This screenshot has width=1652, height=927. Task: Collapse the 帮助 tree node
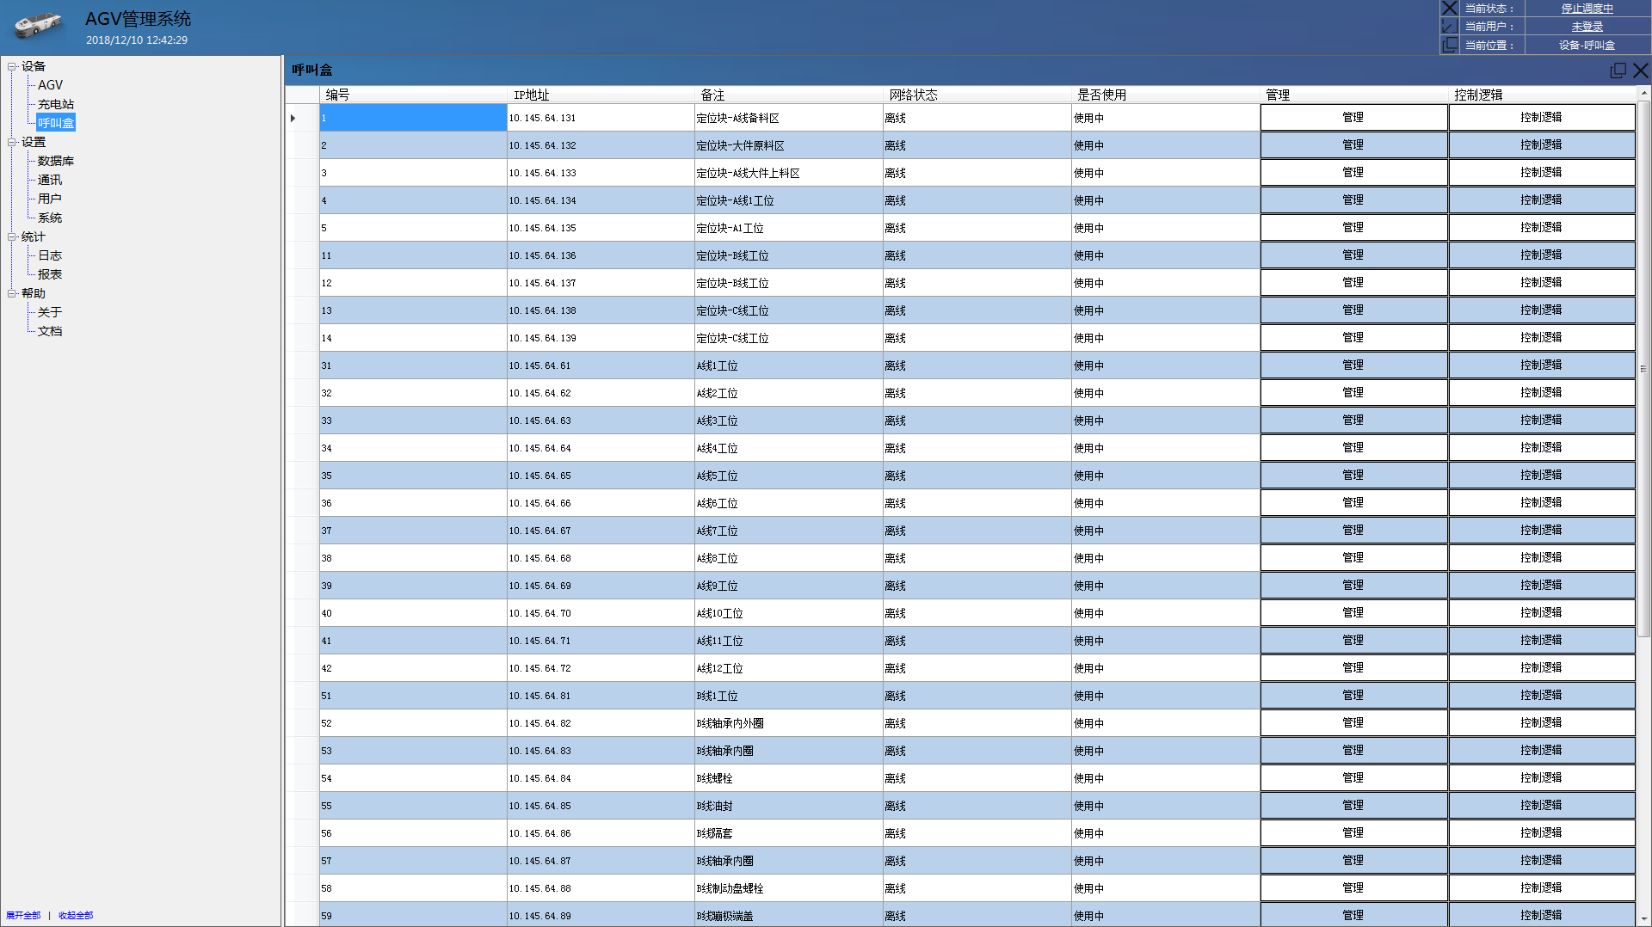tap(12, 293)
